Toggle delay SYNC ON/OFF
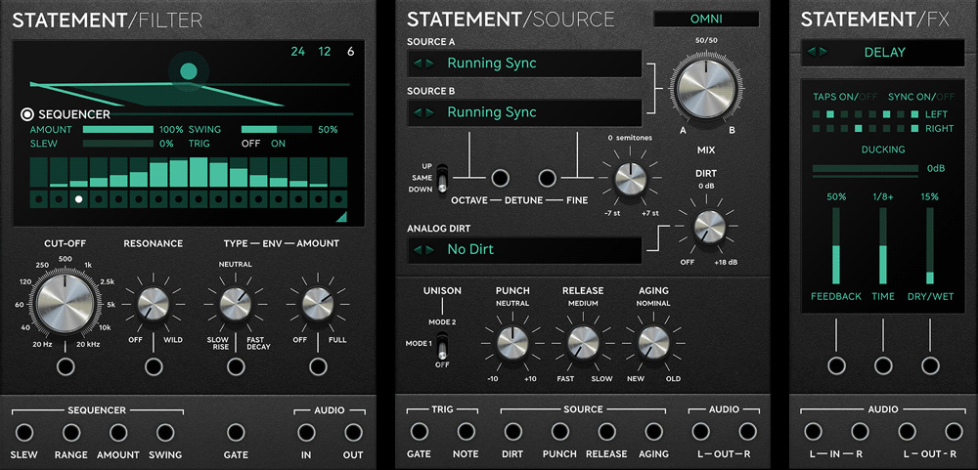Viewport: 978px width, 470px height. (x=920, y=97)
